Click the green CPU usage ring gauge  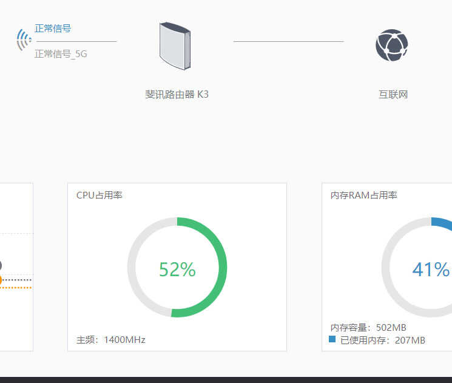click(x=177, y=267)
